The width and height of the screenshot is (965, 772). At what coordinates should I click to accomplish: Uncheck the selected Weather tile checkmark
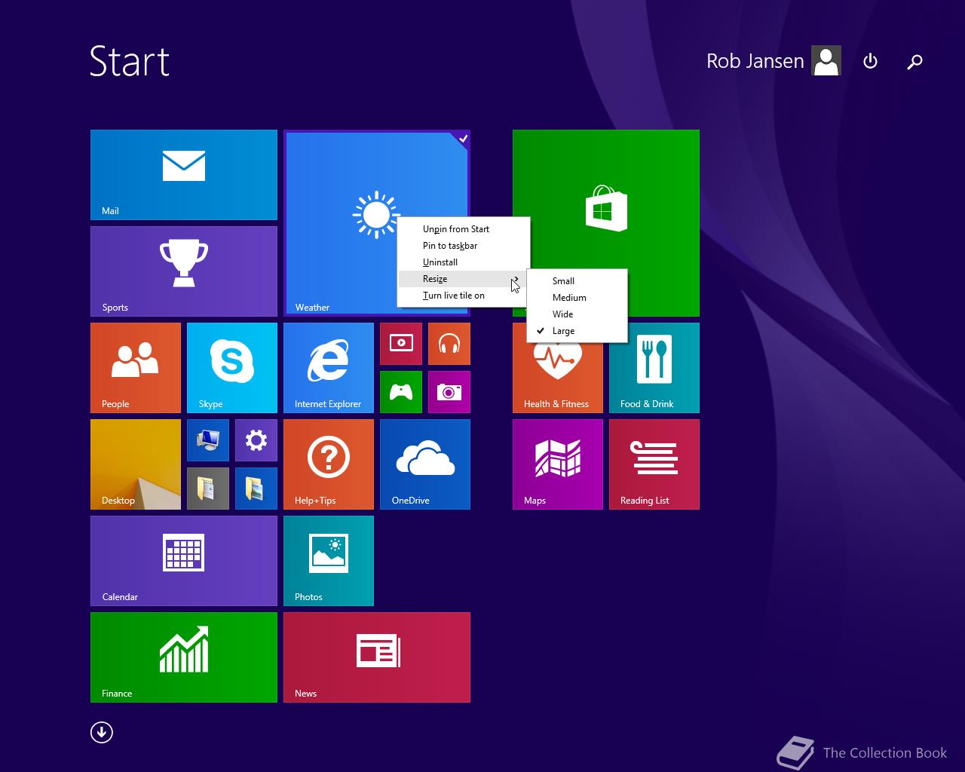463,138
